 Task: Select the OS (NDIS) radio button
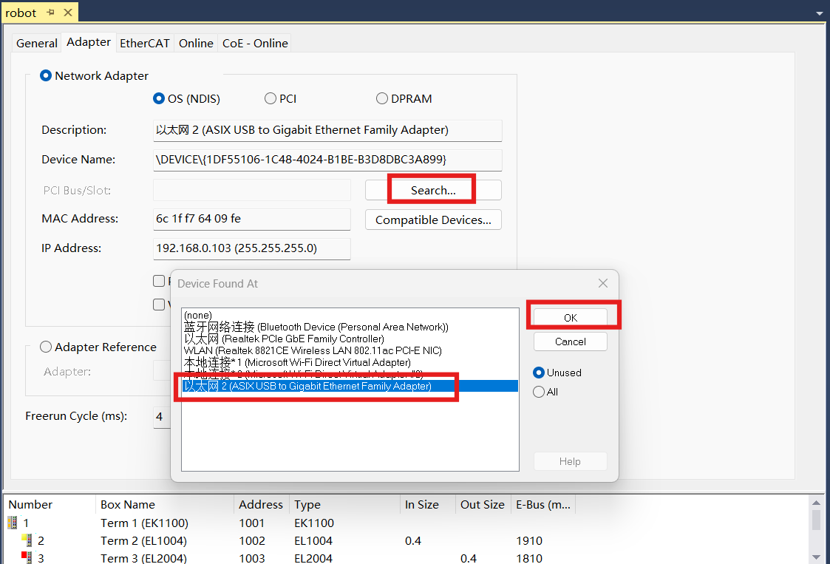[x=159, y=99]
